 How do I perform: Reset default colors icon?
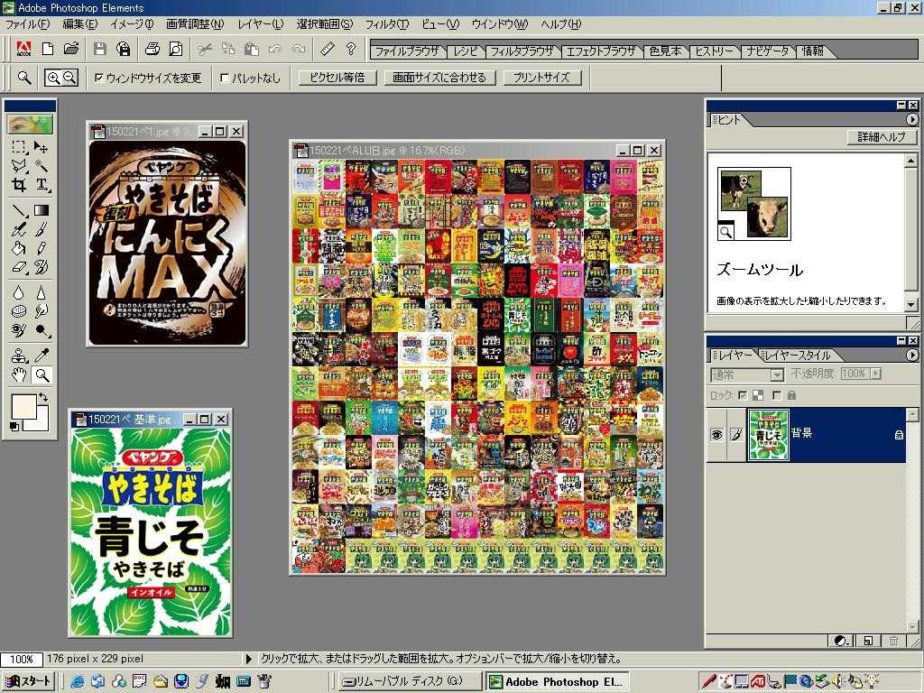tap(14, 426)
